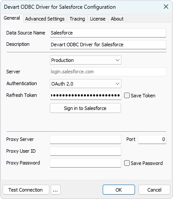The width and height of the screenshot is (173, 199).
Task: Click the Proxy Server field
Action: pyautogui.click(x=86, y=139)
